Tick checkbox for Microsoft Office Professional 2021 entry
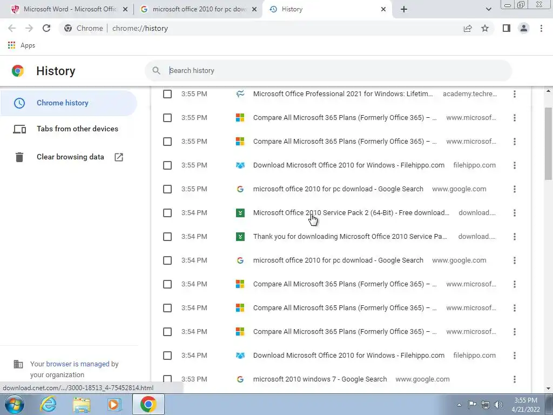The image size is (553, 415). coord(167,94)
